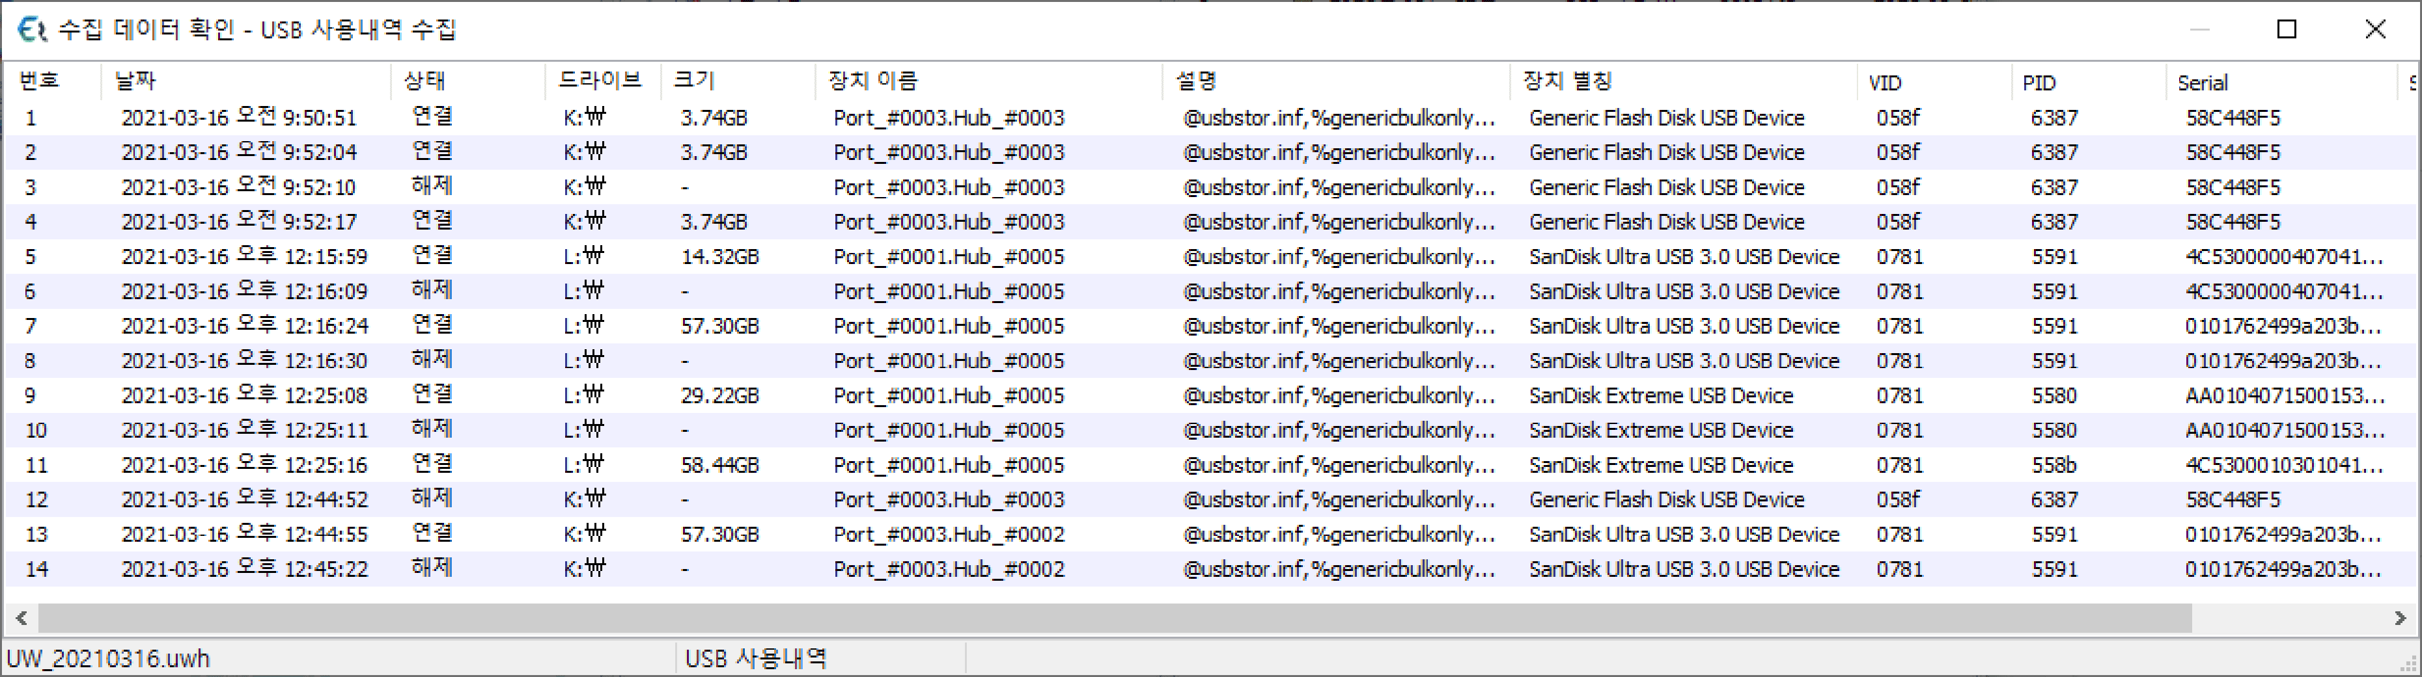Click Serial 58C448F5 in row 12

2233,499
